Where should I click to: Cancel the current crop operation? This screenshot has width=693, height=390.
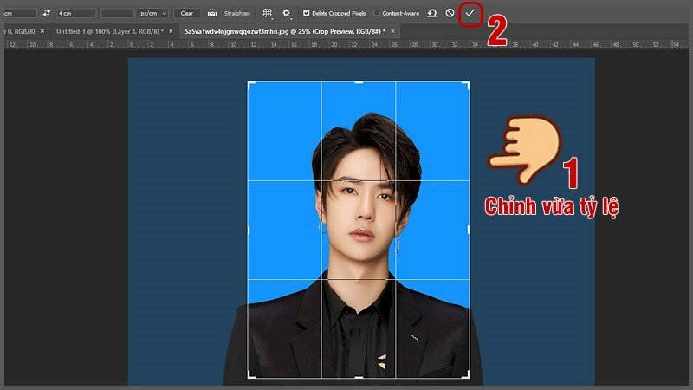[x=450, y=13]
